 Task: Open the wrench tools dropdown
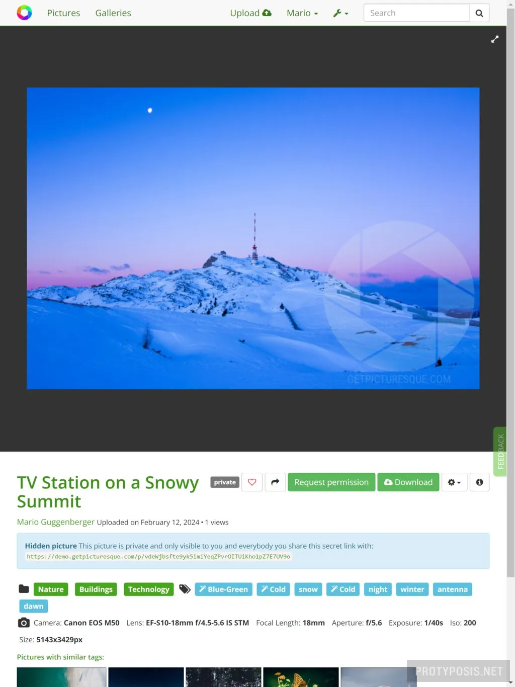340,13
